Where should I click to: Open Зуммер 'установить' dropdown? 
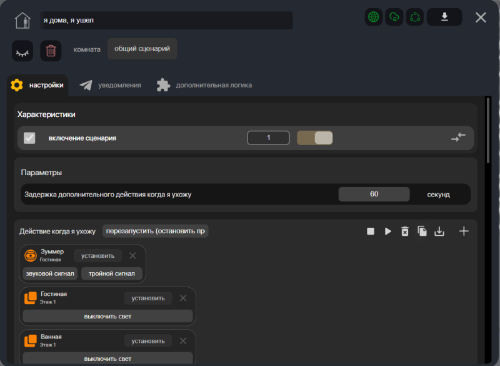(x=97, y=256)
